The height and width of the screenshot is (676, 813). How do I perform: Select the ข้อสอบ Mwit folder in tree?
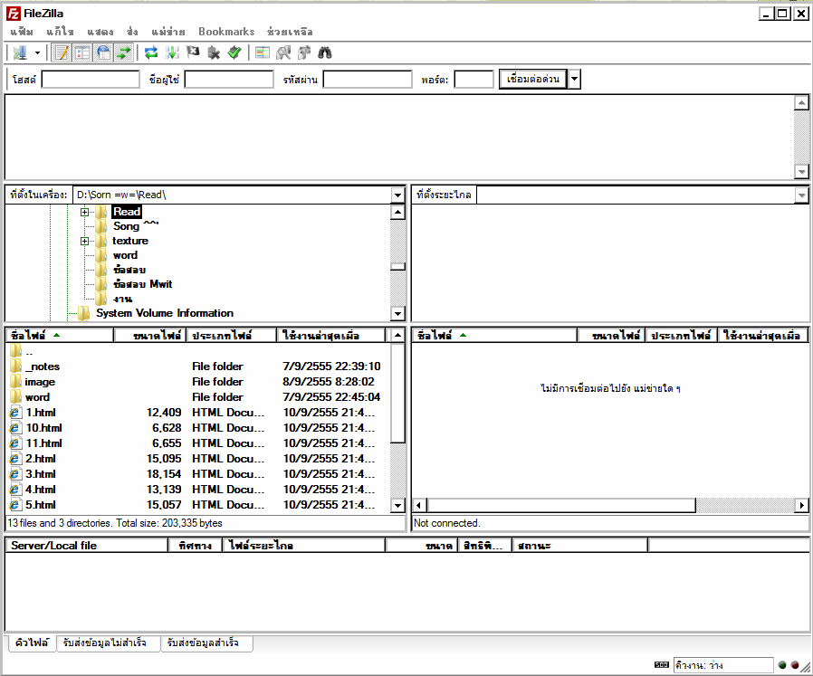click(x=142, y=284)
